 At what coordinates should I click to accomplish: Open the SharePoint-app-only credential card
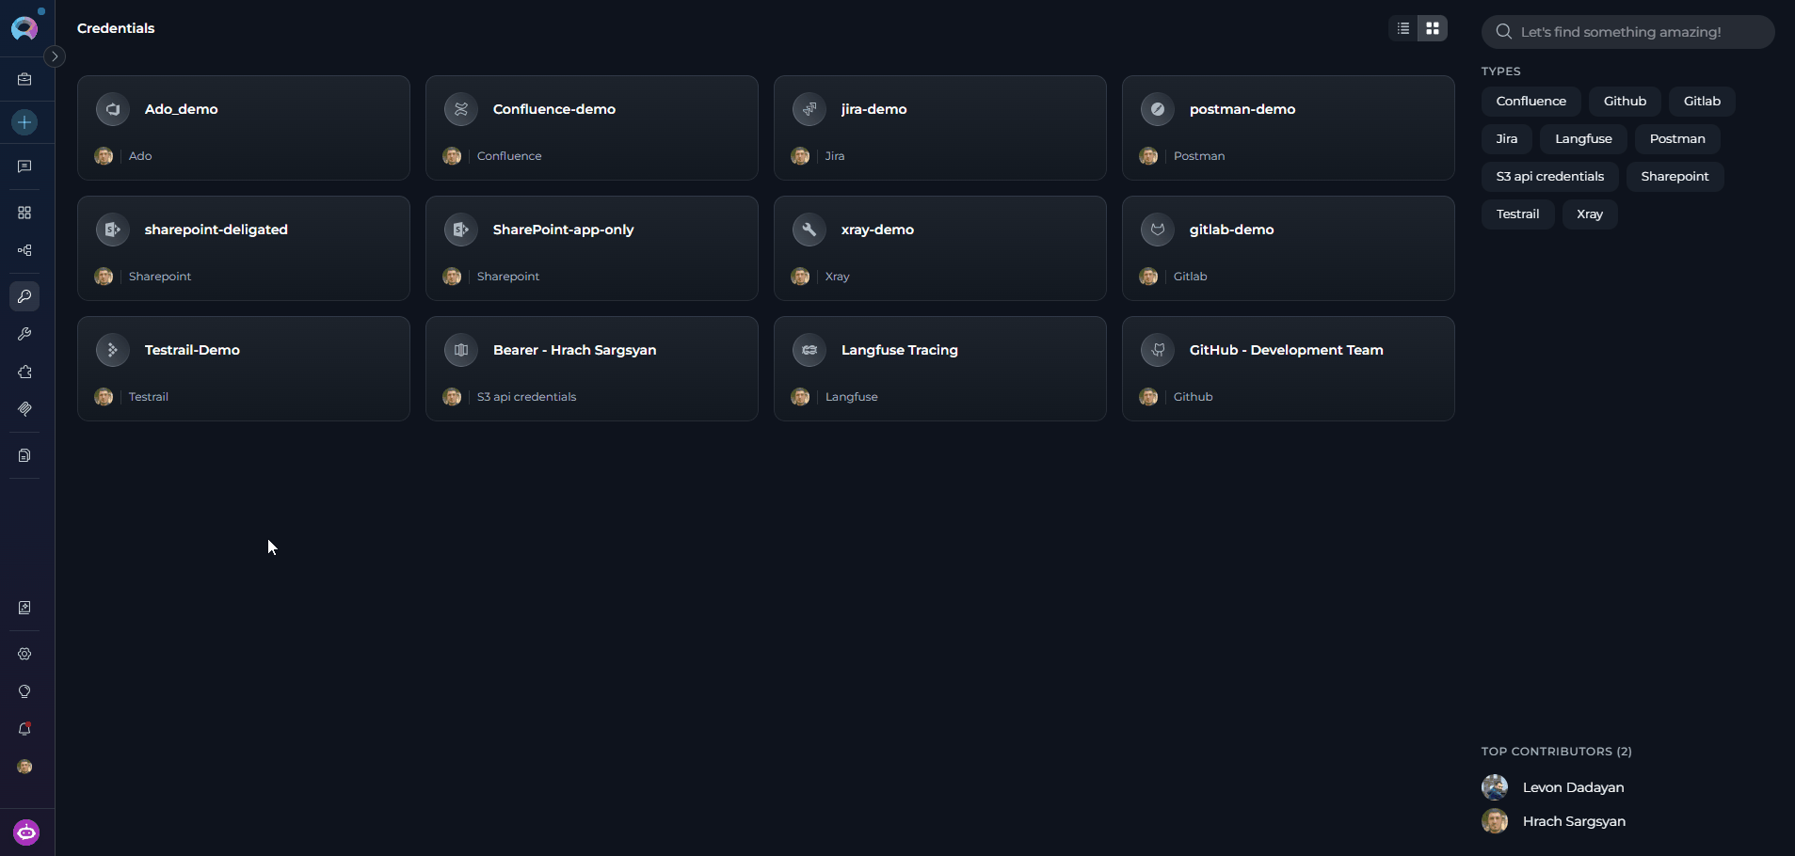[x=592, y=248]
